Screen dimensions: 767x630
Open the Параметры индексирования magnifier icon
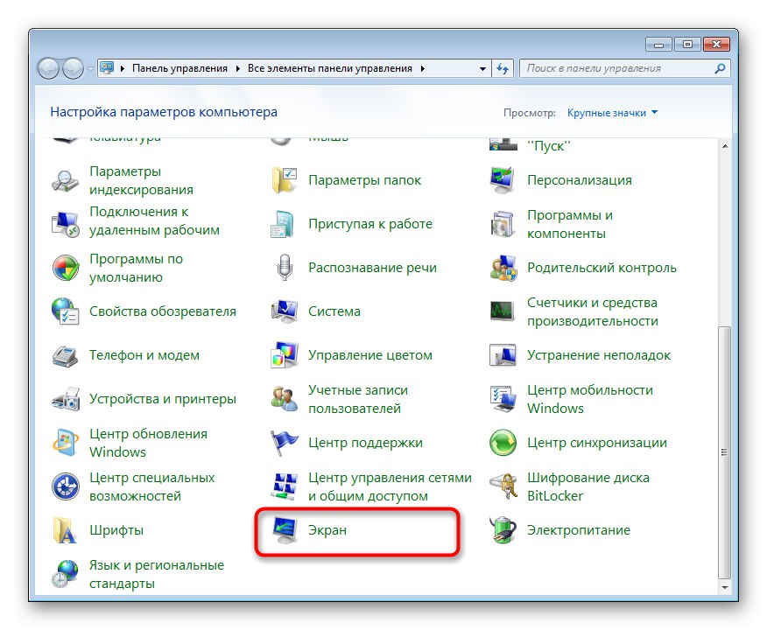coord(65,181)
